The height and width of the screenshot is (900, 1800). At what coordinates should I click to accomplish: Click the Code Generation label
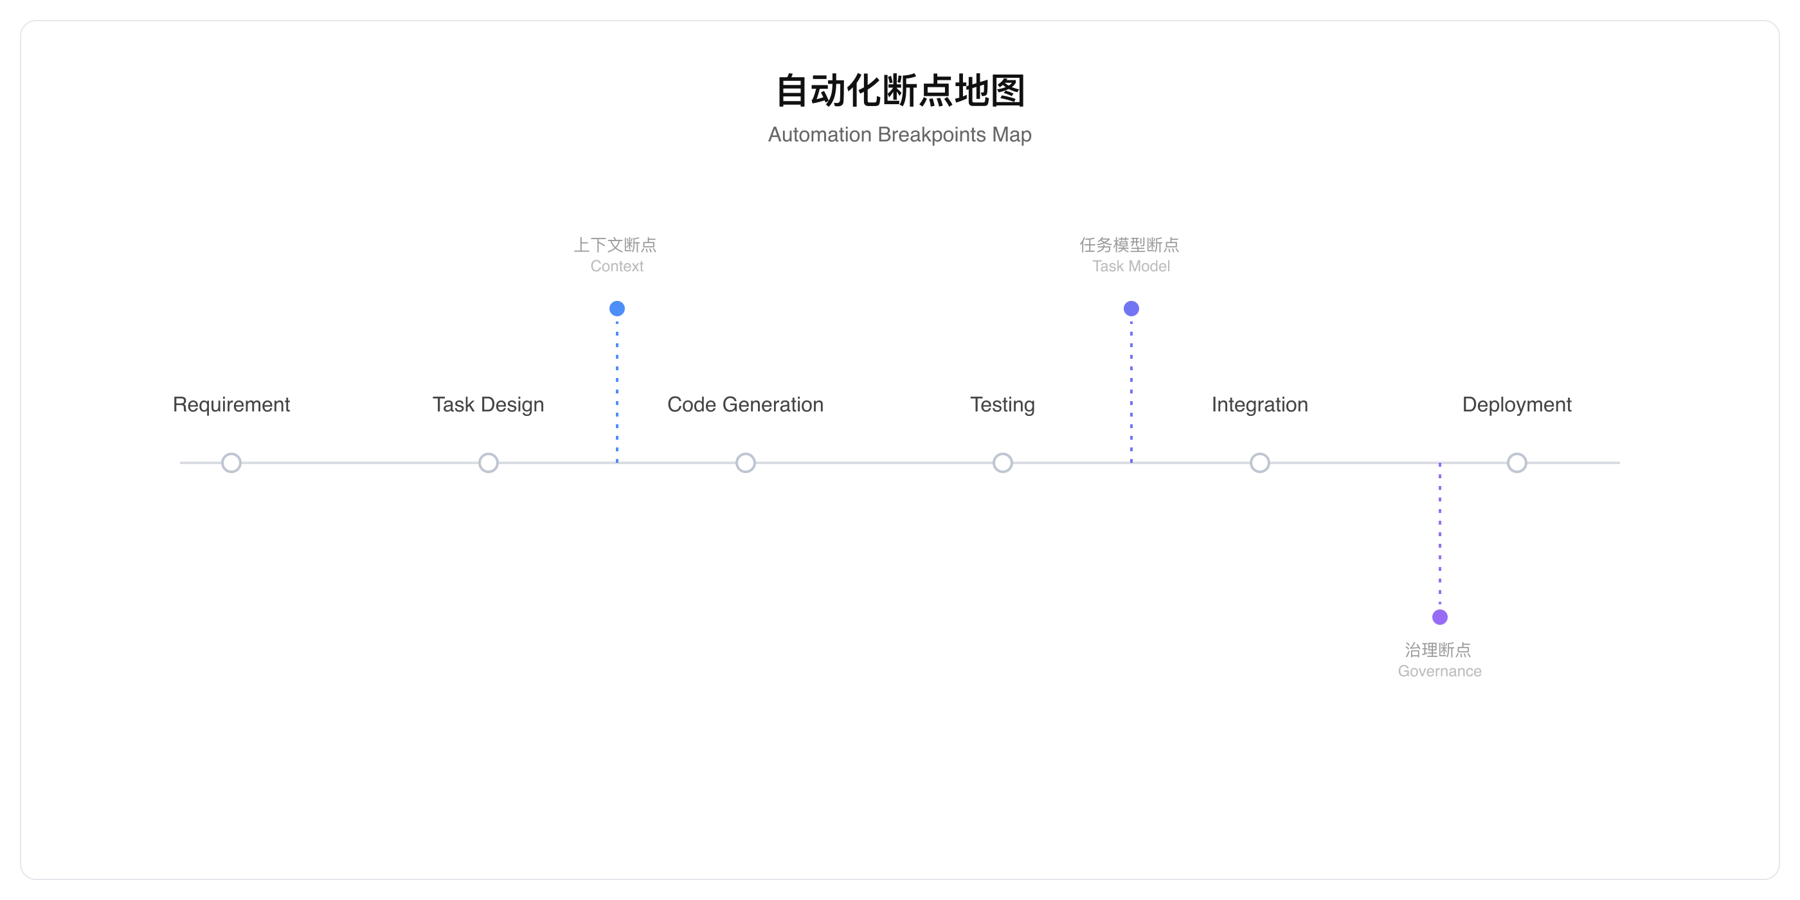pyautogui.click(x=746, y=404)
